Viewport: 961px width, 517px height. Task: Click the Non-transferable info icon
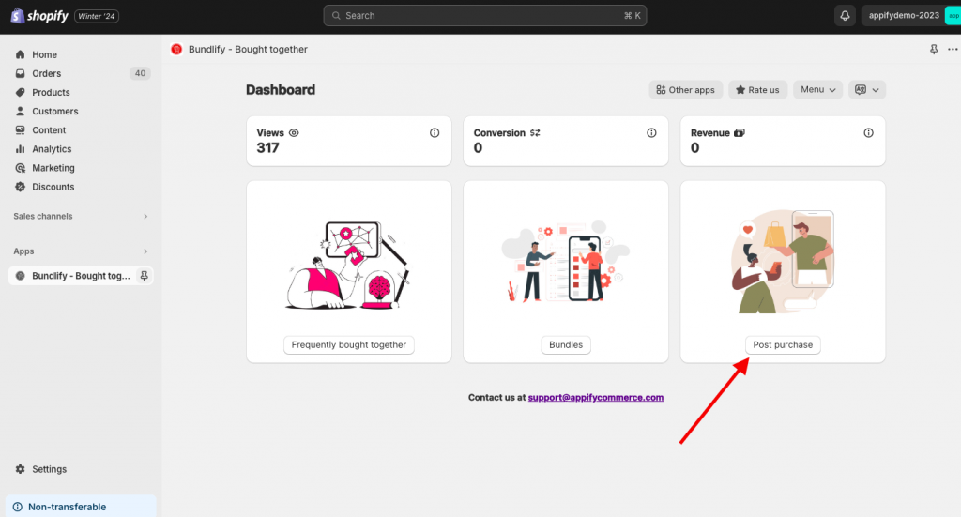[18, 508]
